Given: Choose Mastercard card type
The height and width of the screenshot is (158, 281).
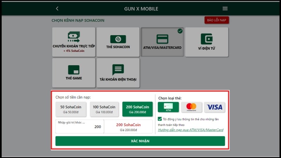Looking at the screenshot, I should coord(191,107).
